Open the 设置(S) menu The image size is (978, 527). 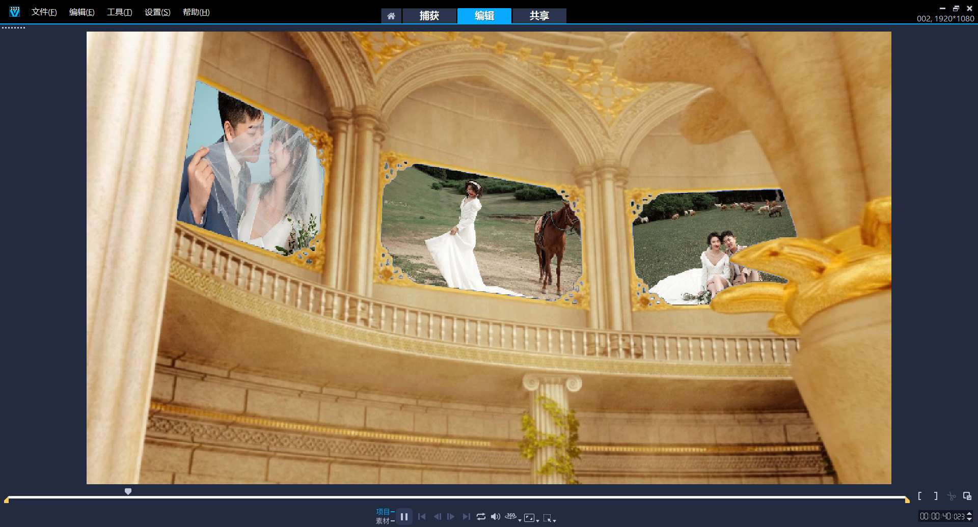point(157,12)
